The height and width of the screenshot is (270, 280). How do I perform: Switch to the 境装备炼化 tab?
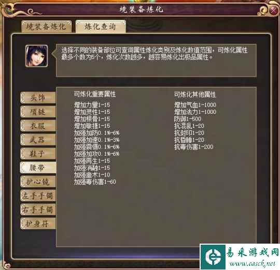pyautogui.click(x=47, y=27)
